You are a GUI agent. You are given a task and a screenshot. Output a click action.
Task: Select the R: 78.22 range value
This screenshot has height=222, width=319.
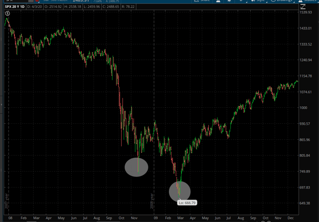pyautogui.click(x=128, y=6)
